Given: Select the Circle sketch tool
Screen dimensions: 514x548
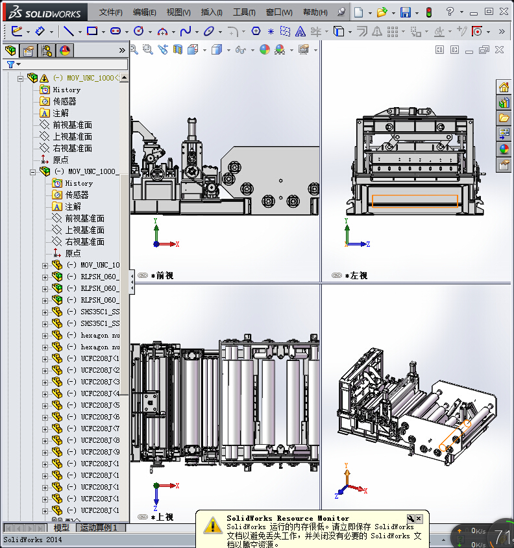Looking at the screenshot, I should click(x=139, y=31).
